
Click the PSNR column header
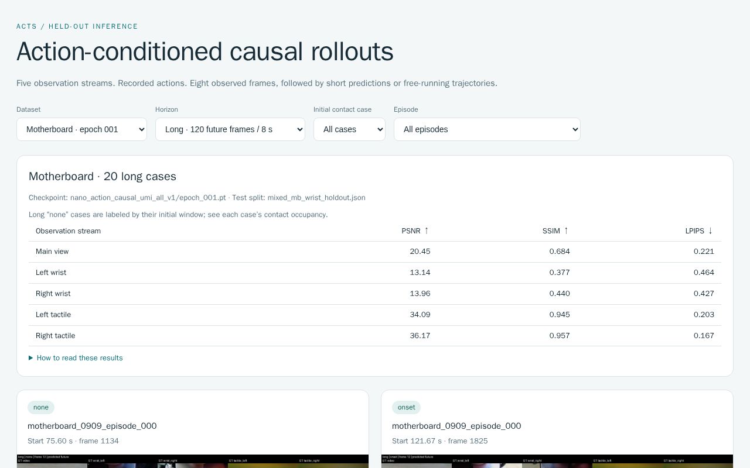pyautogui.click(x=415, y=231)
